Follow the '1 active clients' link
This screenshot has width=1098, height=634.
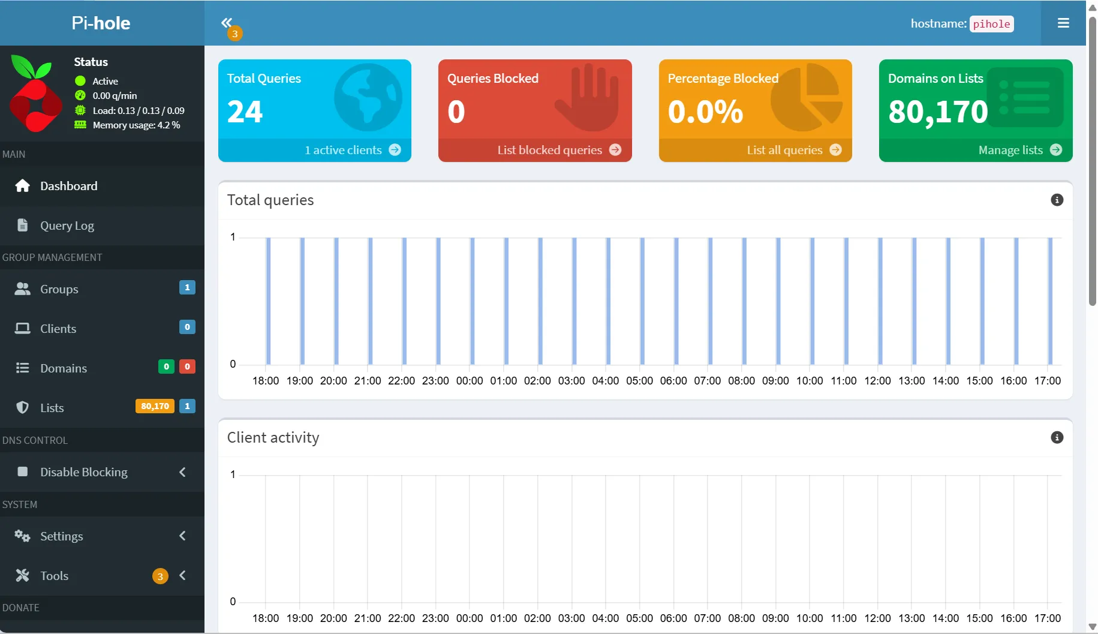click(343, 150)
